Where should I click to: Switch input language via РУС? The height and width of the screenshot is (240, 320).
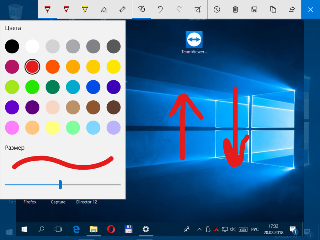(255, 229)
